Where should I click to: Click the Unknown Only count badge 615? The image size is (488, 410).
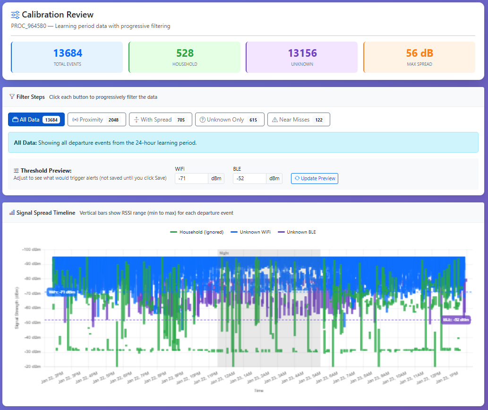coord(253,120)
